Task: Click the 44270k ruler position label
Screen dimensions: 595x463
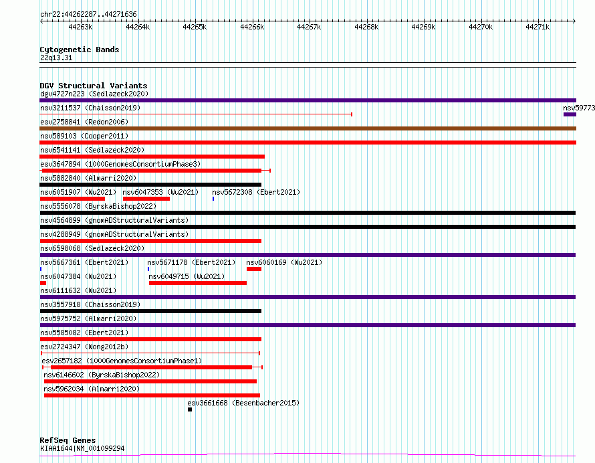Action: [x=481, y=27]
